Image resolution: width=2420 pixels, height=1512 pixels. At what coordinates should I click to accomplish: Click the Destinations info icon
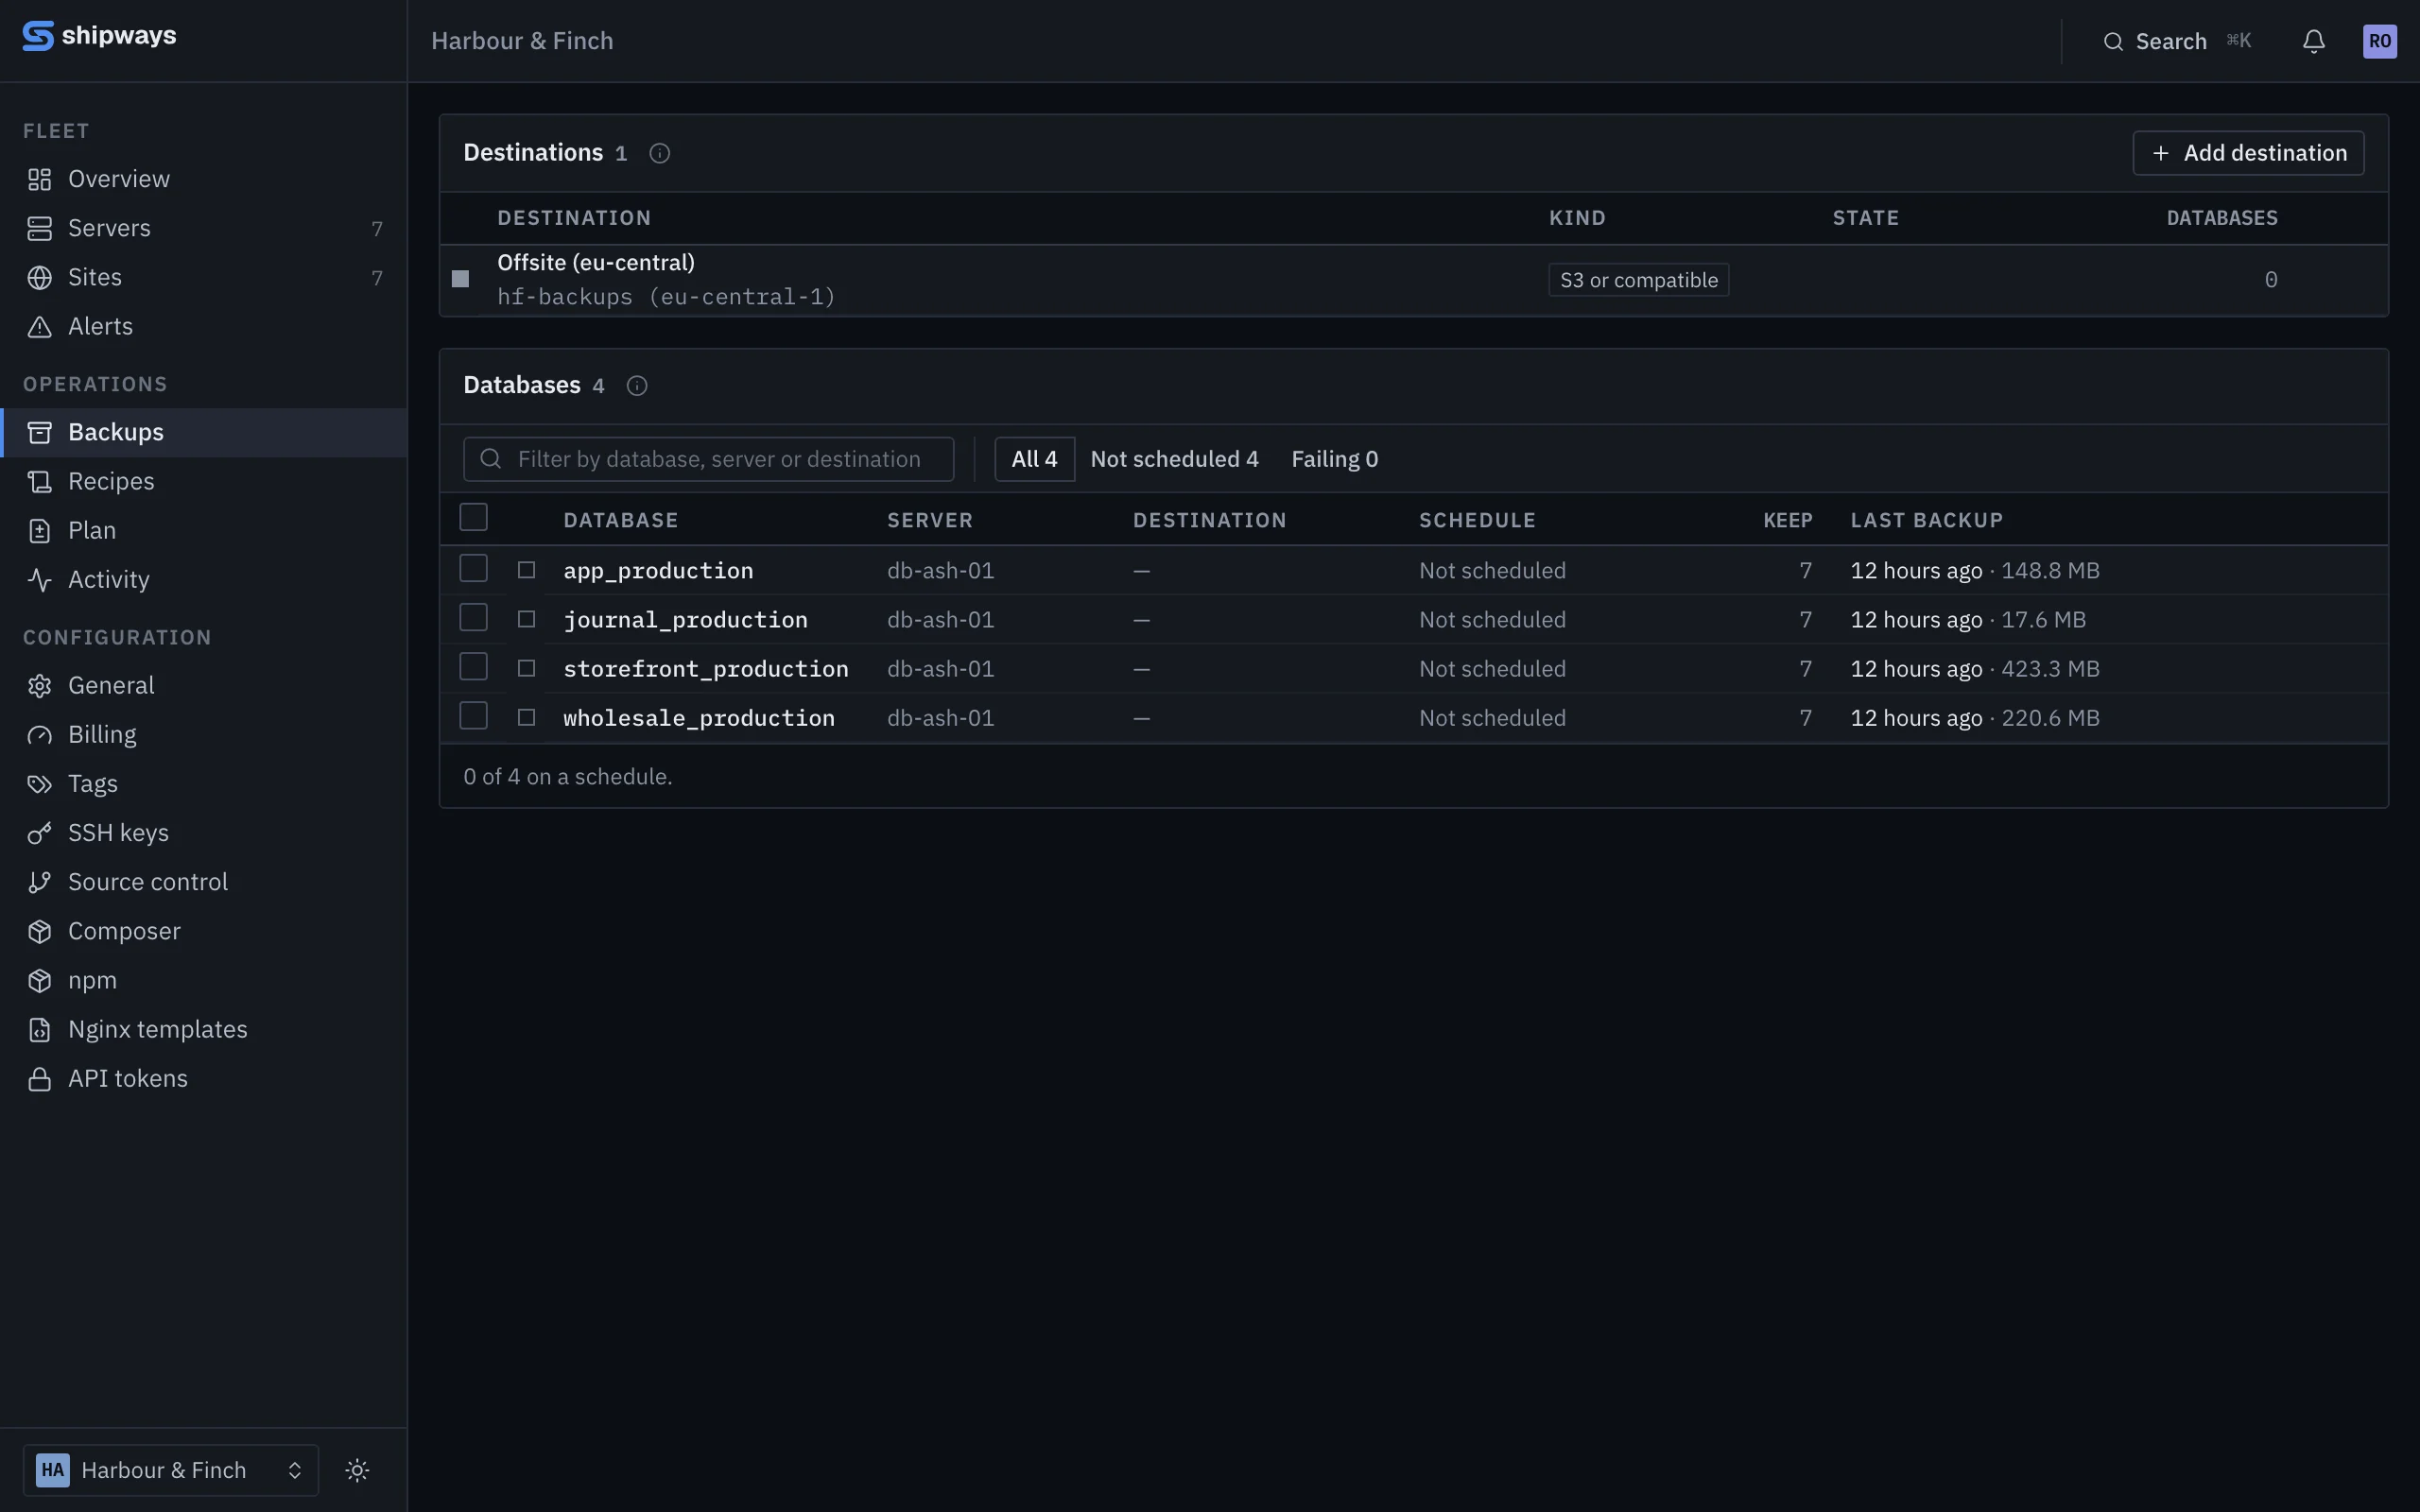[659, 153]
